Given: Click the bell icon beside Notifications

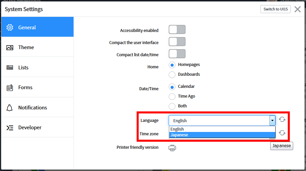Looking at the screenshot, I should tap(9, 108).
